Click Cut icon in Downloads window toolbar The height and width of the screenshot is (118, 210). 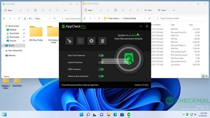pyautogui.click(x=20, y=10)
